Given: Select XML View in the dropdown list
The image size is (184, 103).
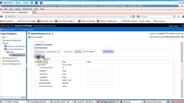Looking at the screenshot, I should pos(39,57).
